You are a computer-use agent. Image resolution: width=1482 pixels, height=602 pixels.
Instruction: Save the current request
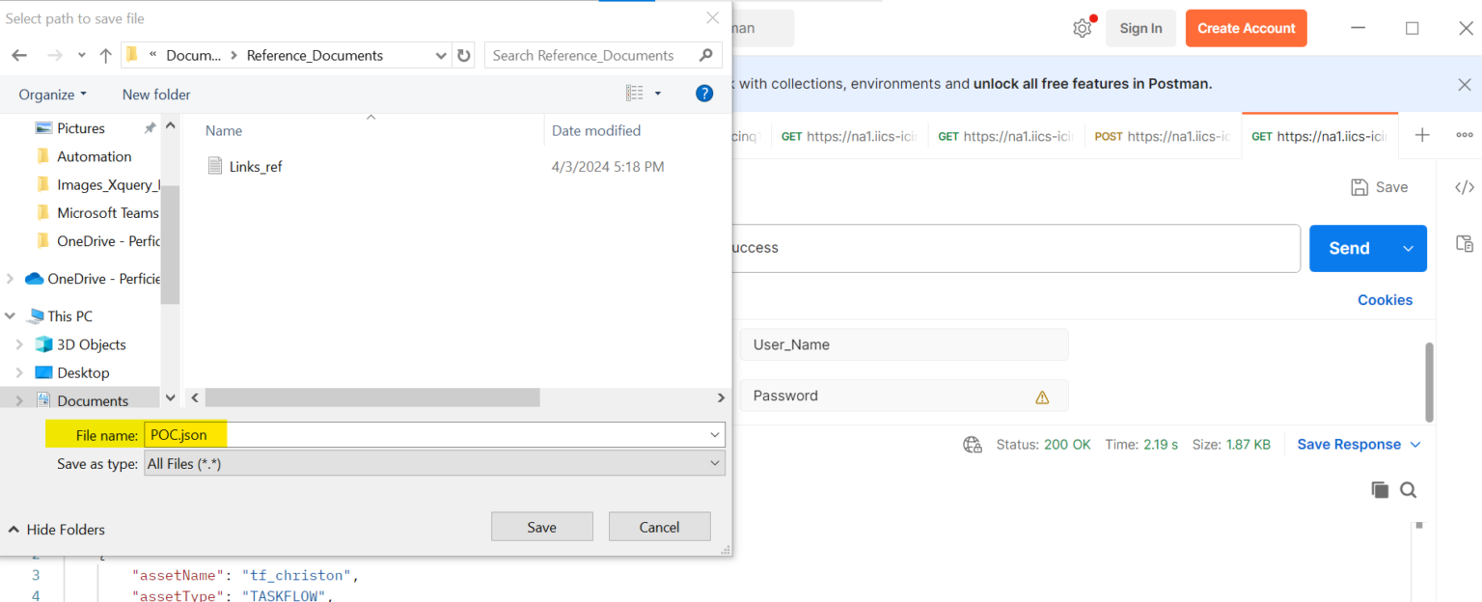1378,186
